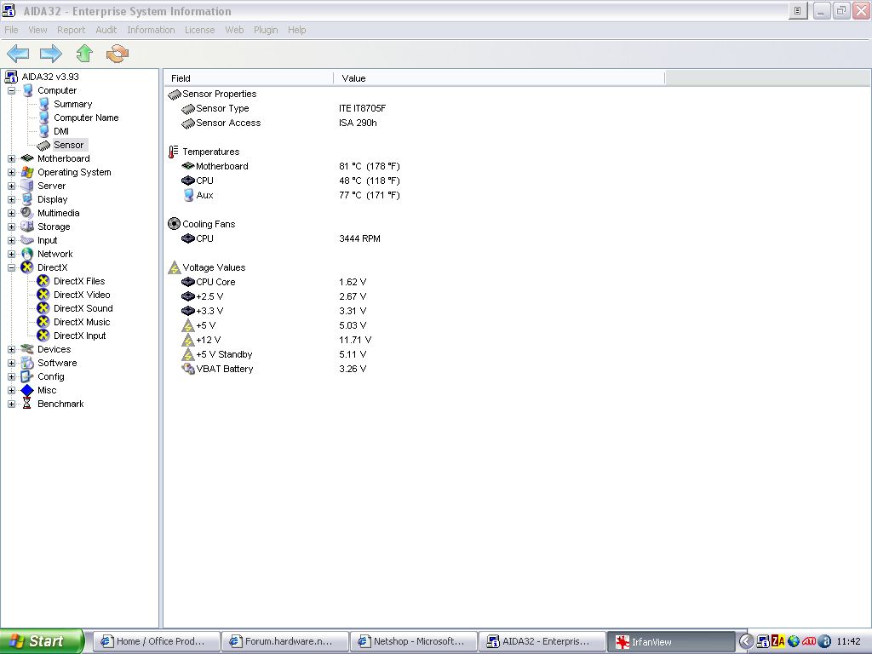Click the DirectX Sound icon
Viewport: 872px width, 654px height.
click(x=43, y=308)
